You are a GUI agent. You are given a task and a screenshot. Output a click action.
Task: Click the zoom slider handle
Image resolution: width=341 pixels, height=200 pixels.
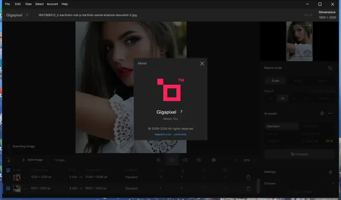[214, 160]
